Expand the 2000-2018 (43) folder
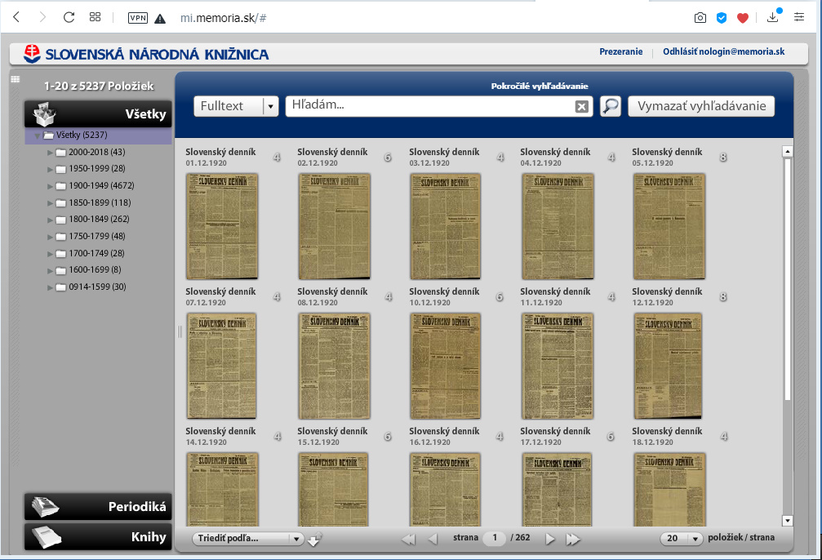822x560 pixels. (x=51, y=153)
